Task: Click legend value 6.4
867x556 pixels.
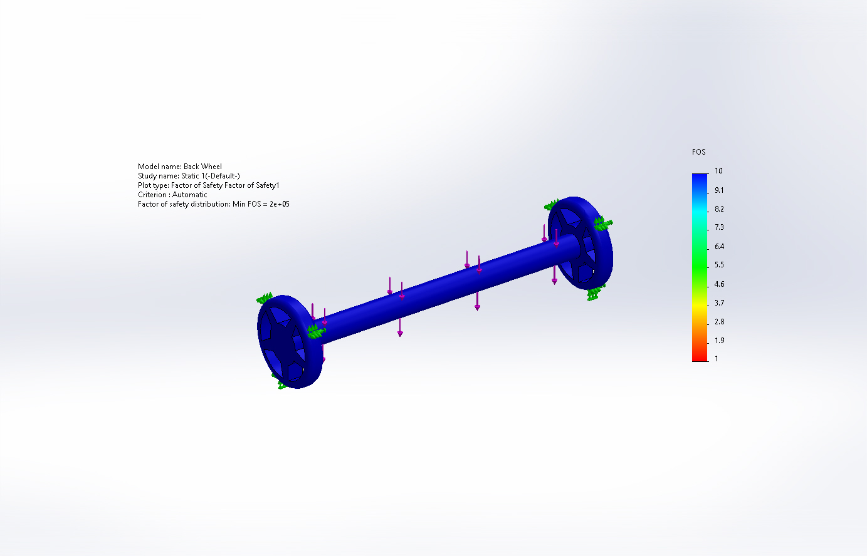Action: (719, 247)
